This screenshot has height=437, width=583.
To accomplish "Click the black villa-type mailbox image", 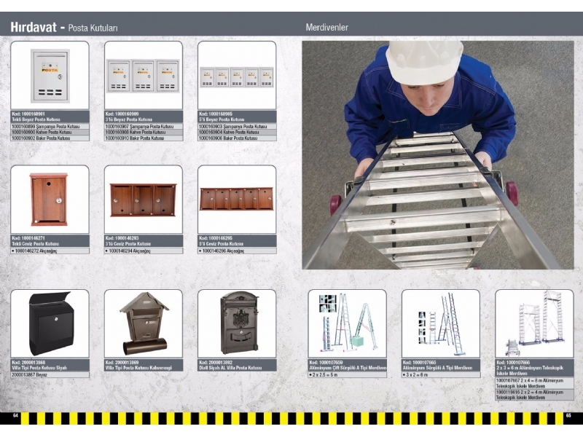I will tap(50, 324).
